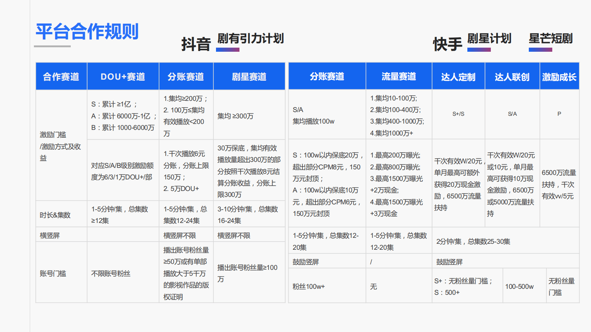The width and height of the screenshot is (591, 332).
Task: Select cell S+：无粉丝量门槛
Action: click(x=467, y=286)
